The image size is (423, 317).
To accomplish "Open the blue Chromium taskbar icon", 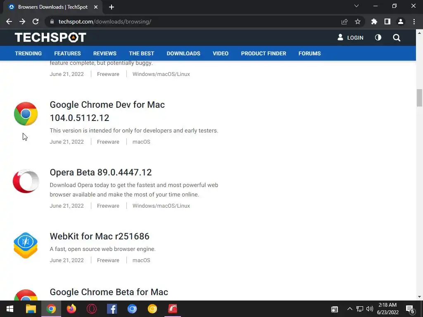I will 132,309.
